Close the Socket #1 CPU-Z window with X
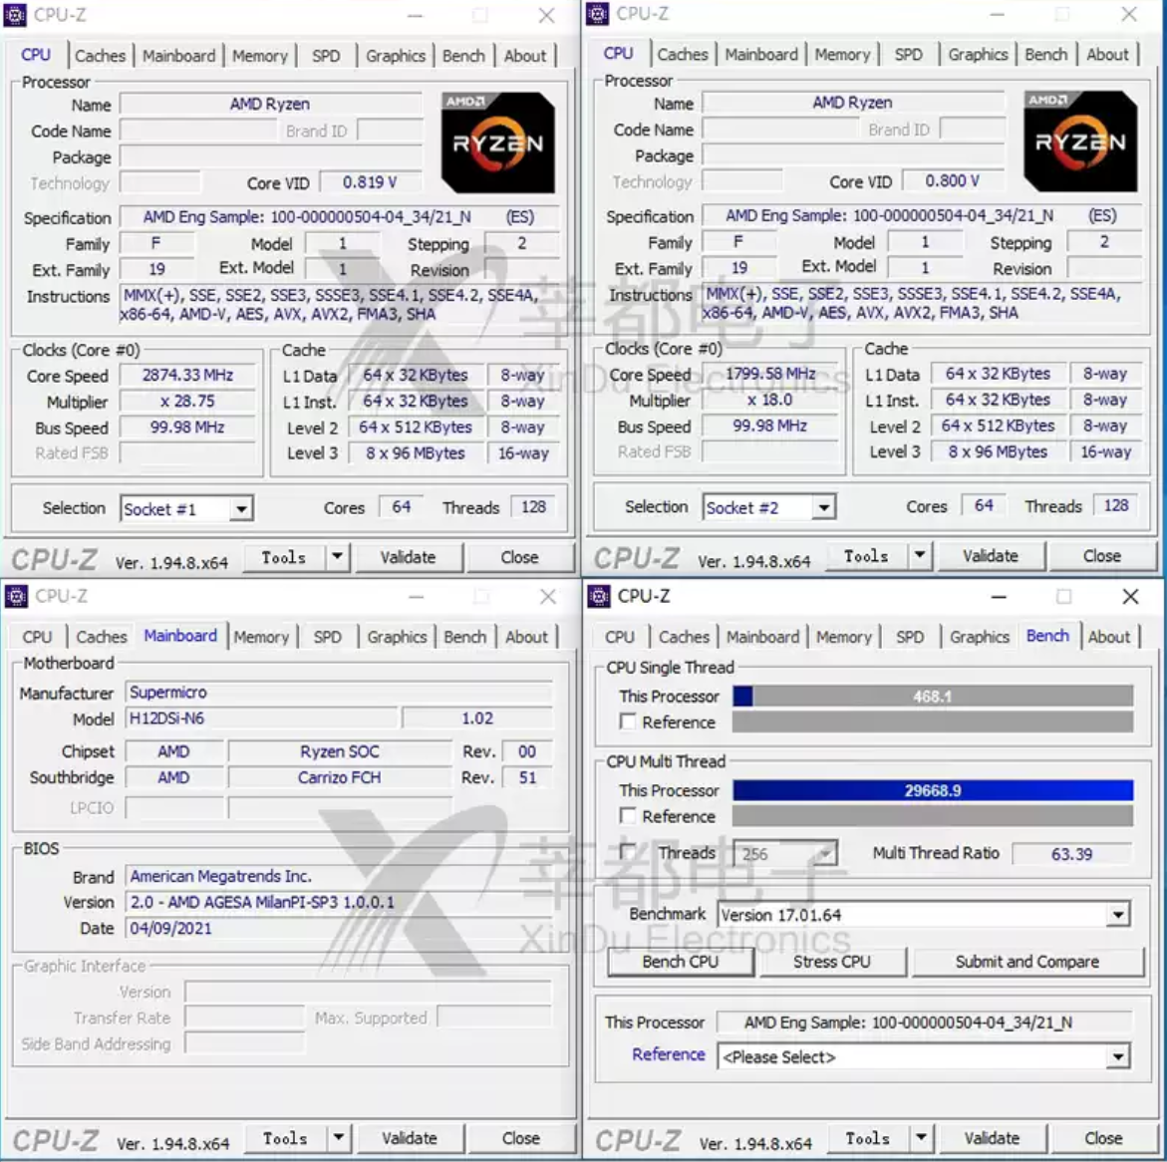This screenshot has height=1162, width=1167. pyautogui.click(x=546, y=15)
